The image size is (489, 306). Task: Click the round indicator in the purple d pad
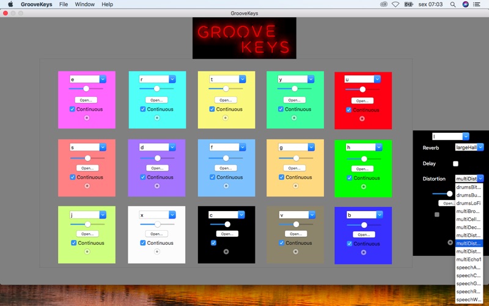(x=157, y=186)
